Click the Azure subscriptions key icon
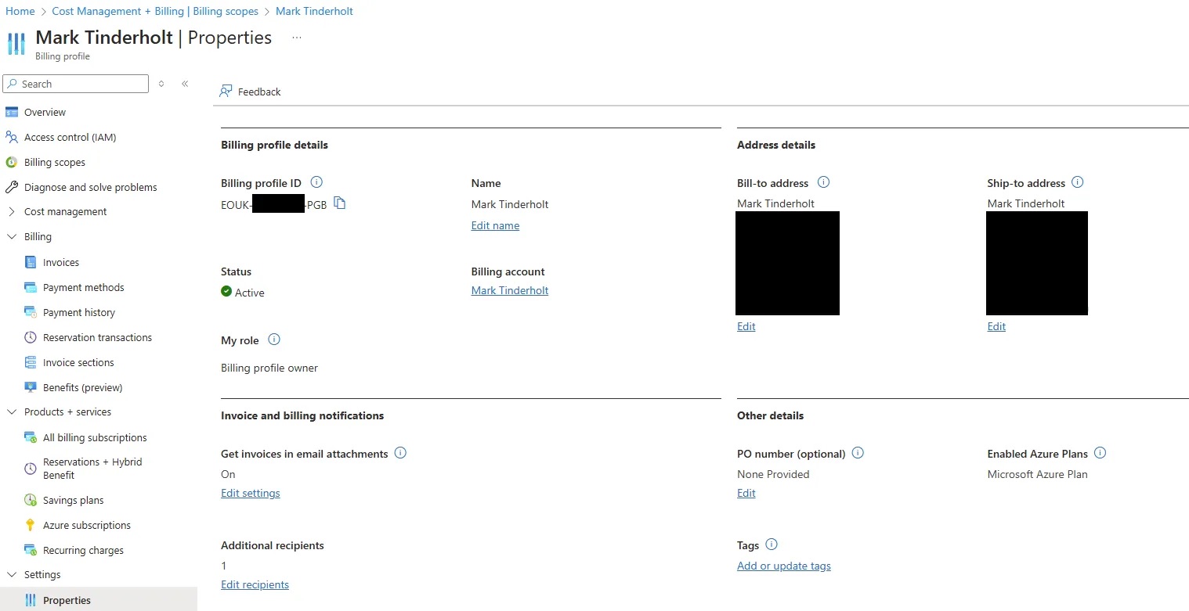The width and height of the screenshot is (1189, 611). tap(31, 525)
